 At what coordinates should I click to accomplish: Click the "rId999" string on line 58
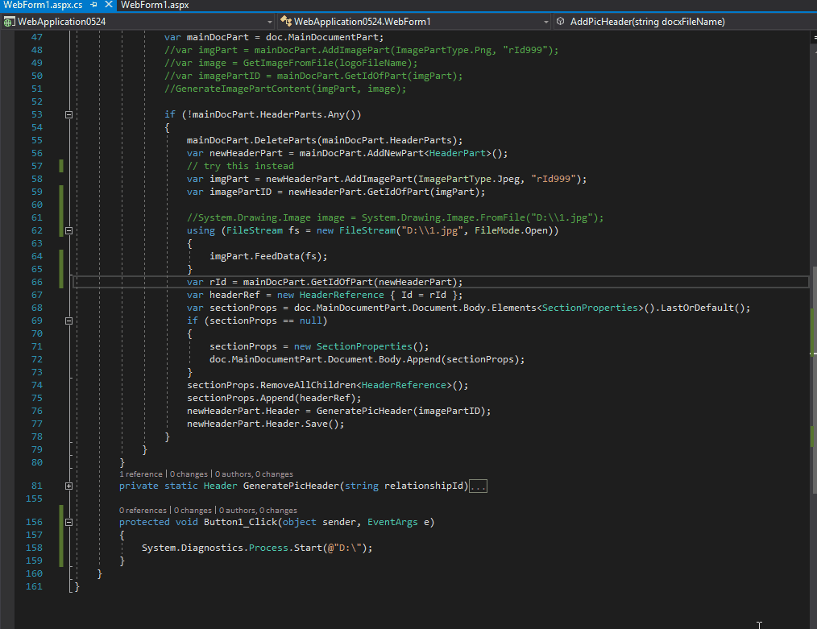[x=554, y=179]
